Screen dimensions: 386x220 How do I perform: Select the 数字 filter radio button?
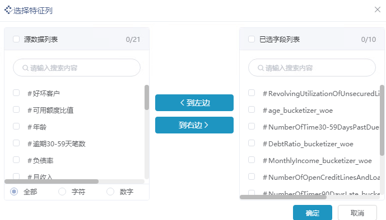pos(110,192)
